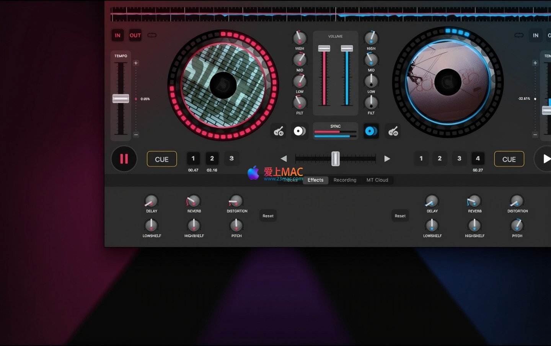Toggle the left deck loop icon
This screenshot has height=346, width=551.
(152, 35)
